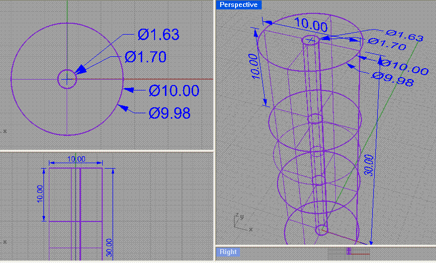Select the vertical 10.00 dimension in Perspective view
436x263 pixels.
(254, 64)
